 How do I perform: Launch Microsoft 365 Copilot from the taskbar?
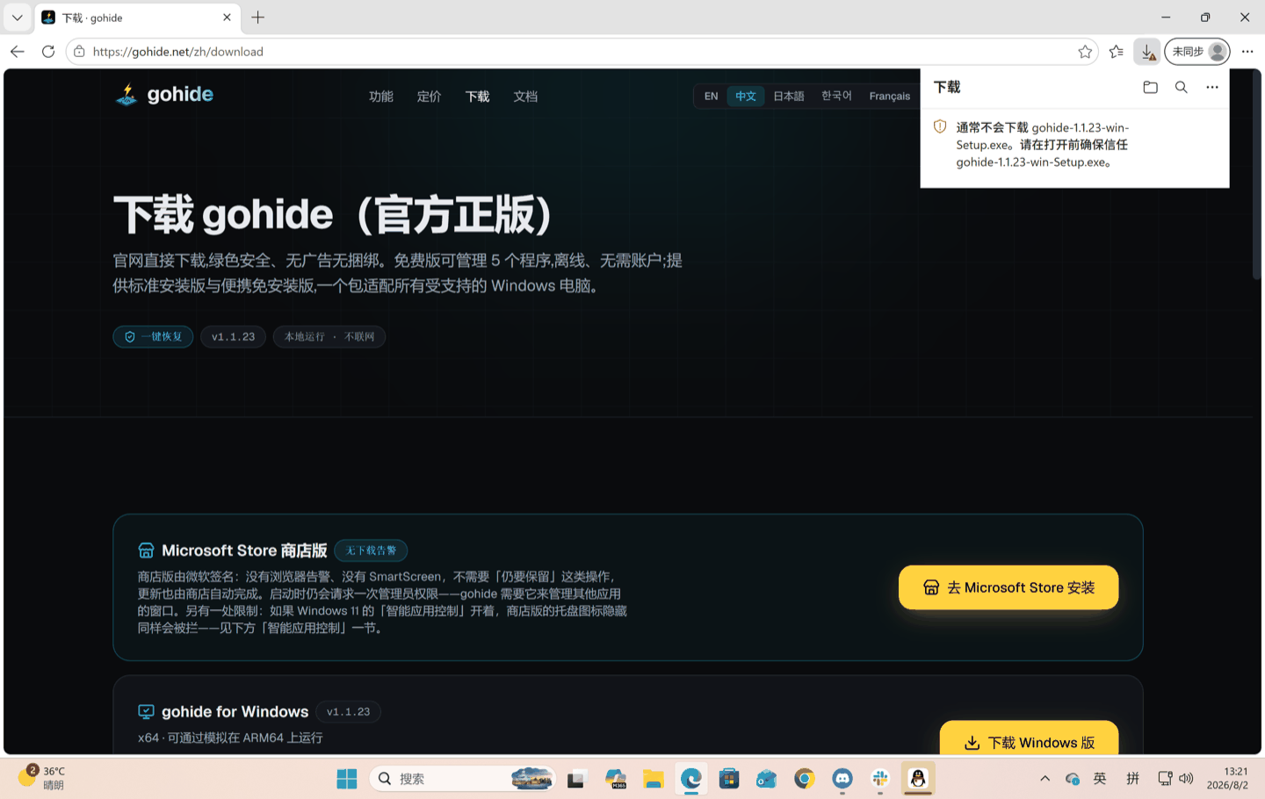click(x=615, y=779)
